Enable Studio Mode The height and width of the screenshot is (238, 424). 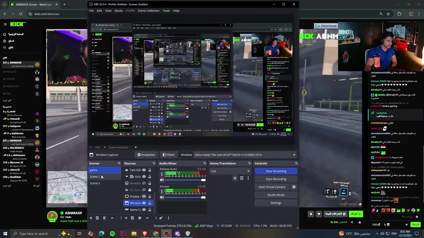[276, 195]
